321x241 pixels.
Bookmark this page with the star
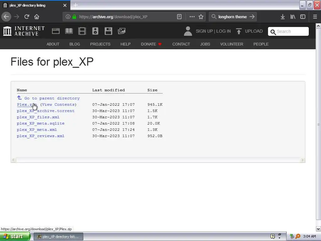[201, 17]
